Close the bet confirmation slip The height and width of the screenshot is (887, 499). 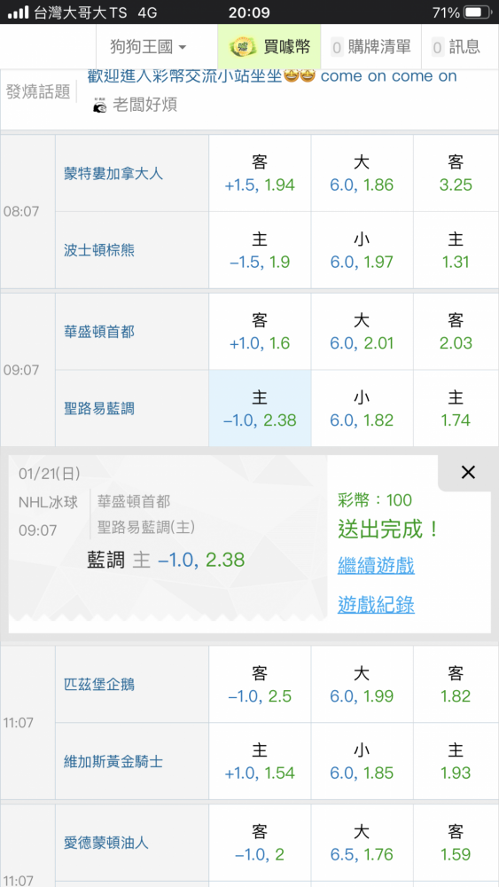click(468, 473)
